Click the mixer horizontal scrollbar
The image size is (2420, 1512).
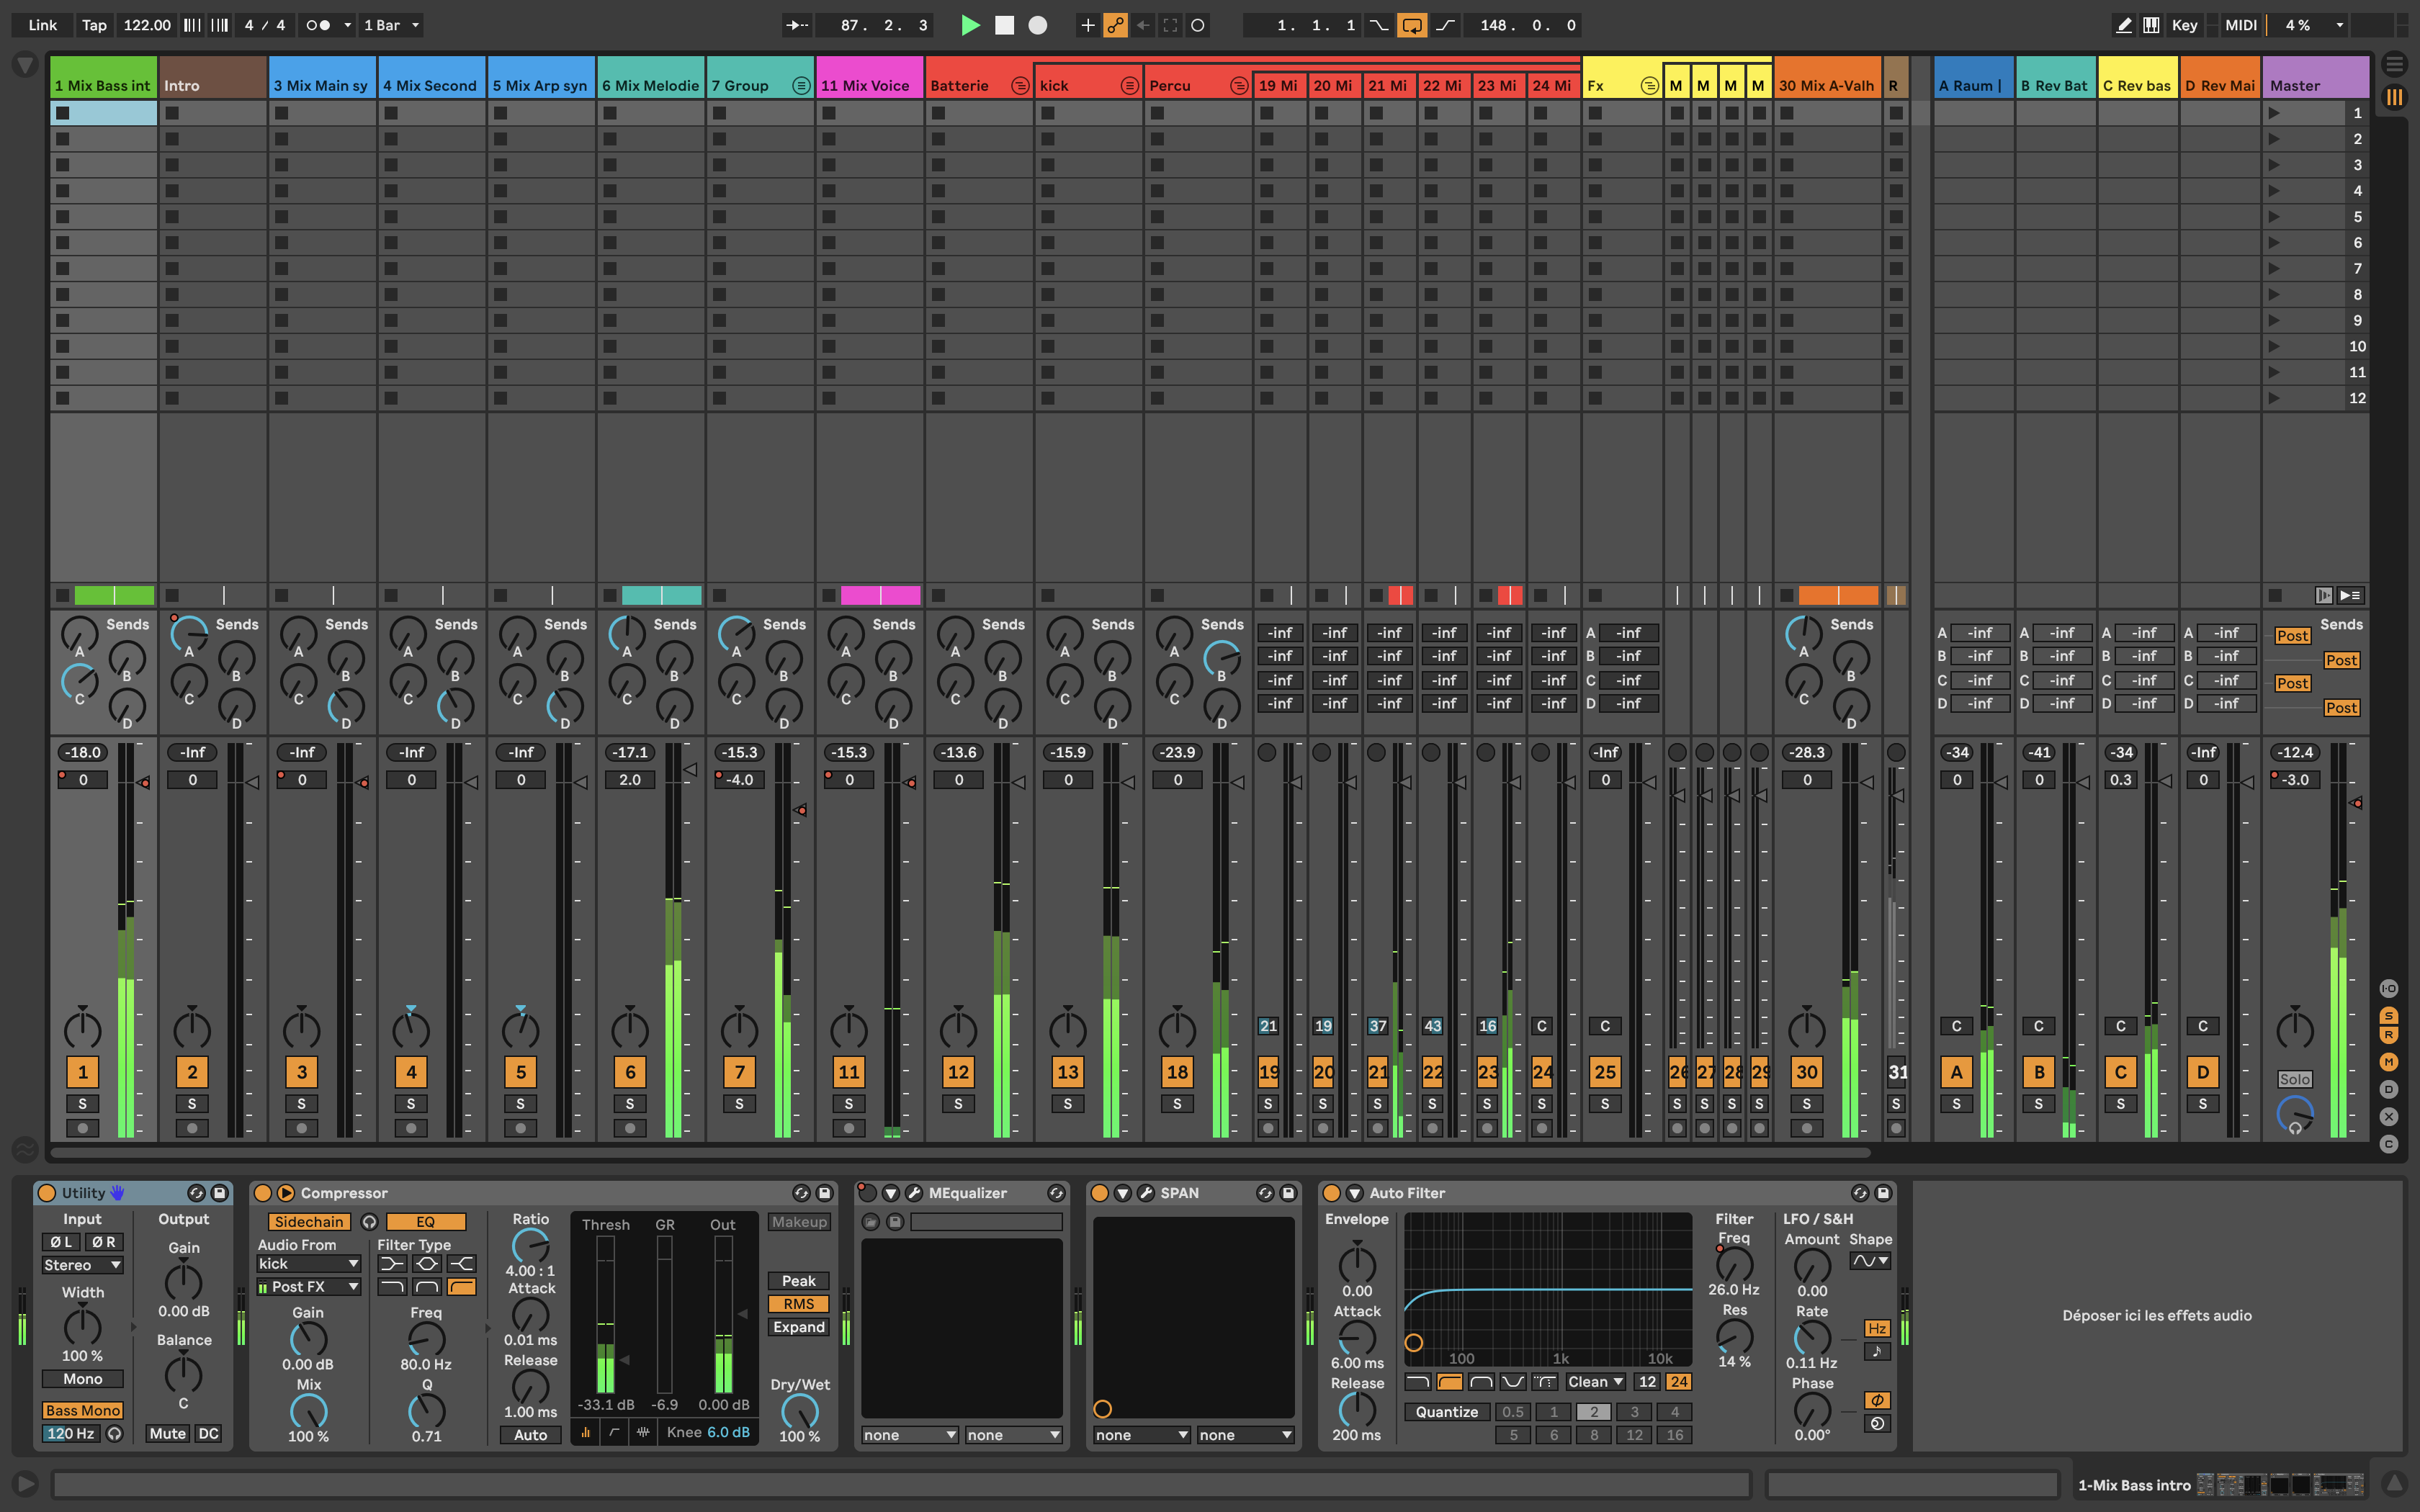tap(960, 1153)
